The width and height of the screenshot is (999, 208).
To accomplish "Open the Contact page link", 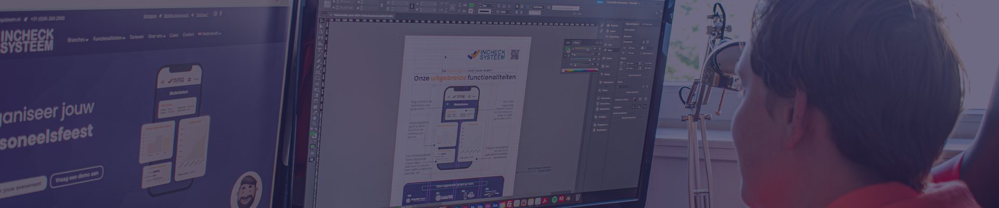I will coord(188,35).
